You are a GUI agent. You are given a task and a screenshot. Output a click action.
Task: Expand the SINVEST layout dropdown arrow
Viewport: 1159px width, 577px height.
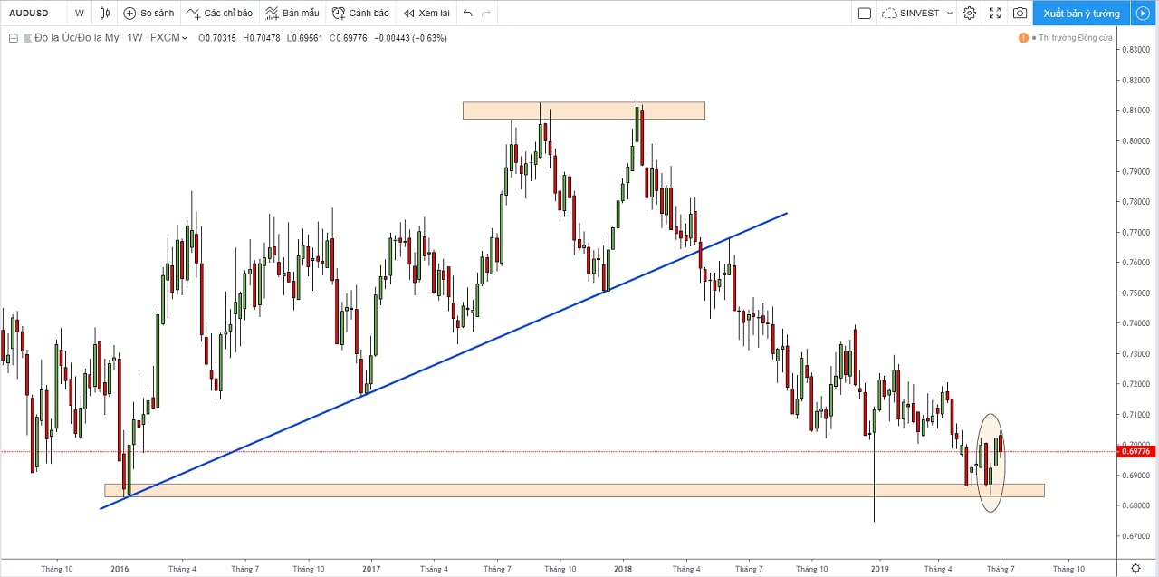tap(949, 13)
